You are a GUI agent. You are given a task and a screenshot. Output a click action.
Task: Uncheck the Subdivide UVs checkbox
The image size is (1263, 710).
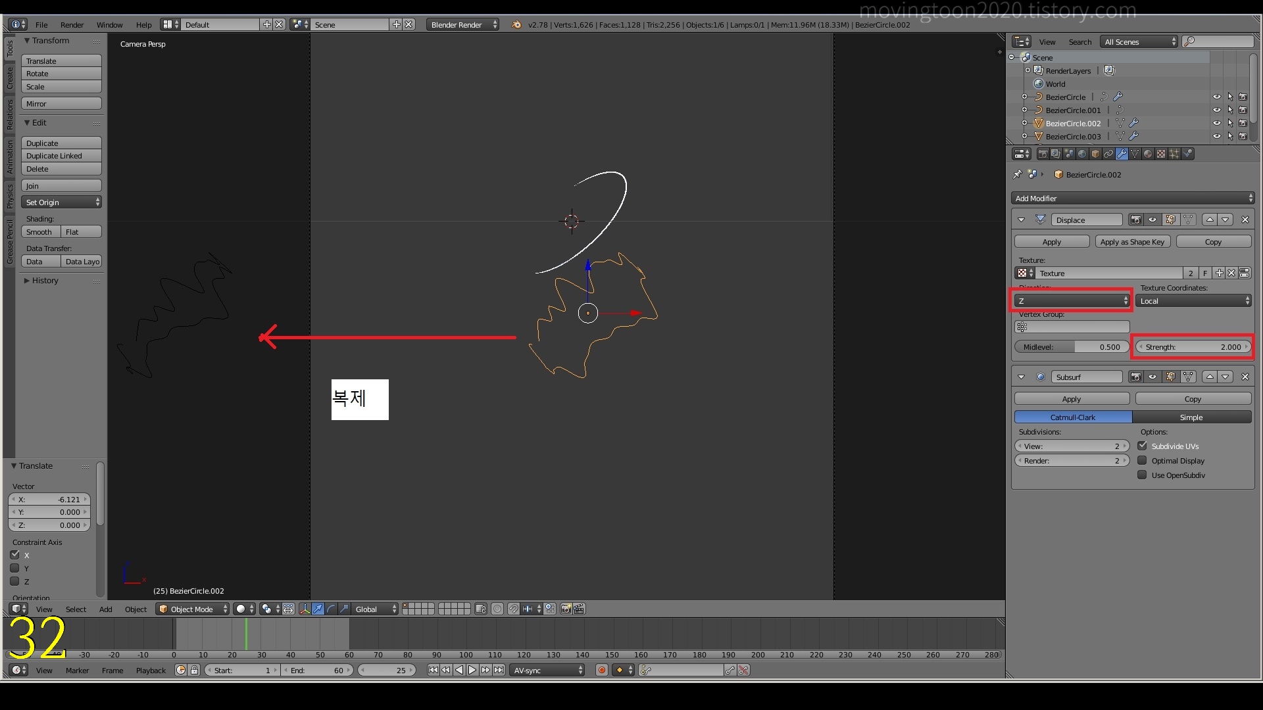click(x=1143, y=446)
